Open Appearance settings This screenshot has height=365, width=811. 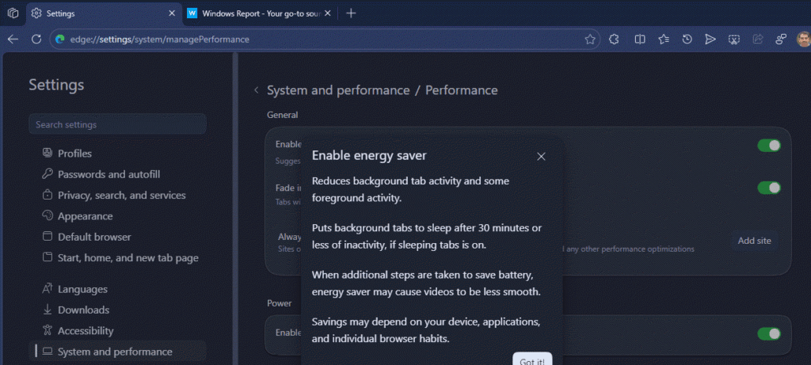85,216
